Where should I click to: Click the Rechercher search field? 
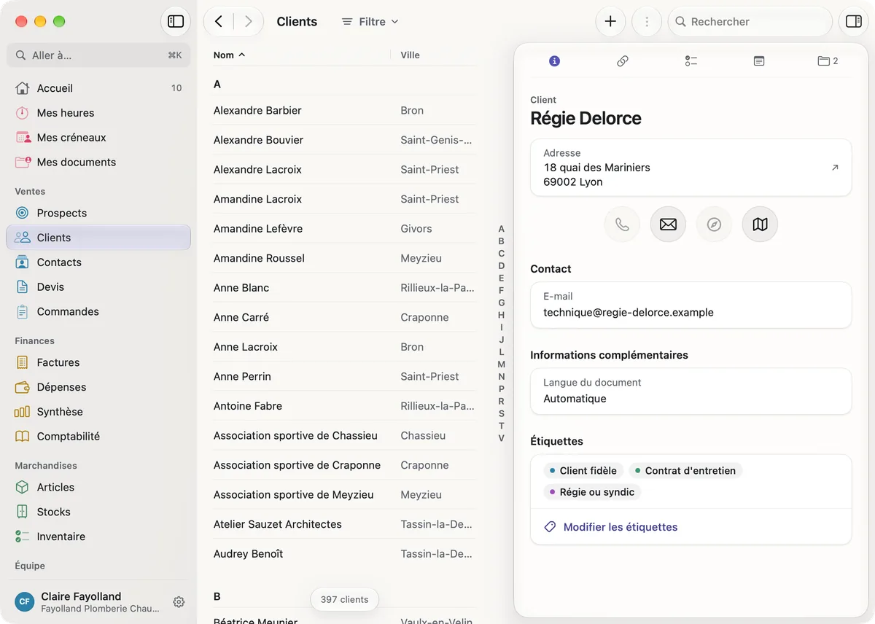[750, 22]
